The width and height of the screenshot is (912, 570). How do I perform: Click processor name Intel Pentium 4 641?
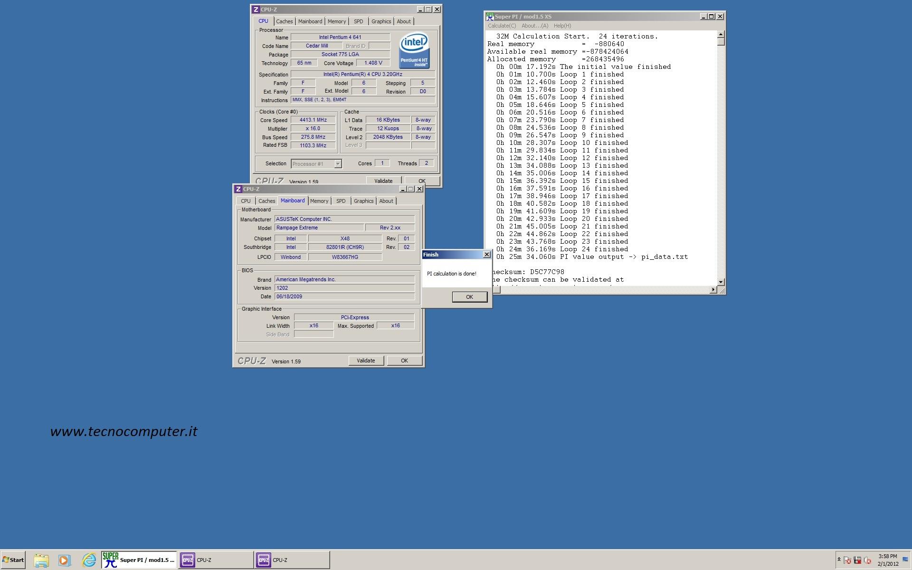(x=340, y=37)
